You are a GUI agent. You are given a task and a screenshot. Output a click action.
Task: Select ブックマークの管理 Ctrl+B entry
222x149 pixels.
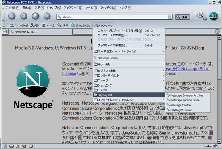click(x=129, y=46)
